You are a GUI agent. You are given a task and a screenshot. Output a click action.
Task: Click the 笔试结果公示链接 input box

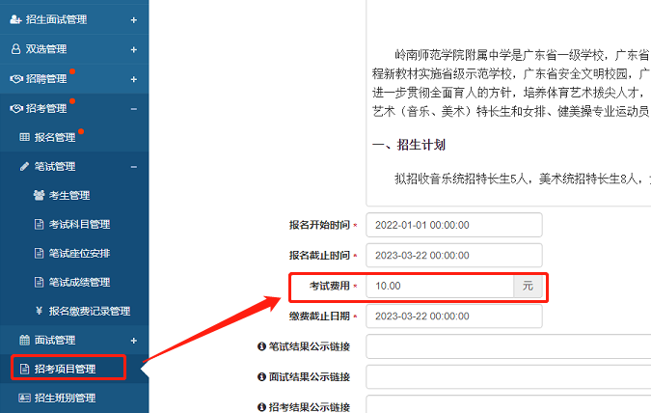point(506,346)
